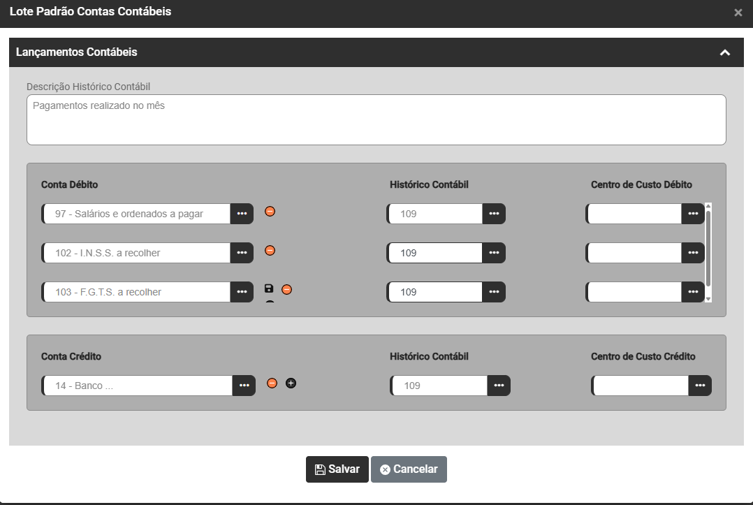
Task: Remove the 97 - Salários e ordenados debit row
Action: coord(270,211)
